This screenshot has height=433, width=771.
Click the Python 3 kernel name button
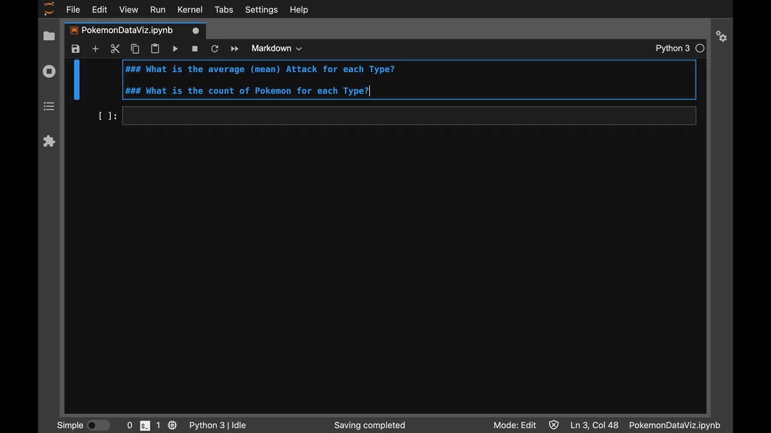click(673, 48)
